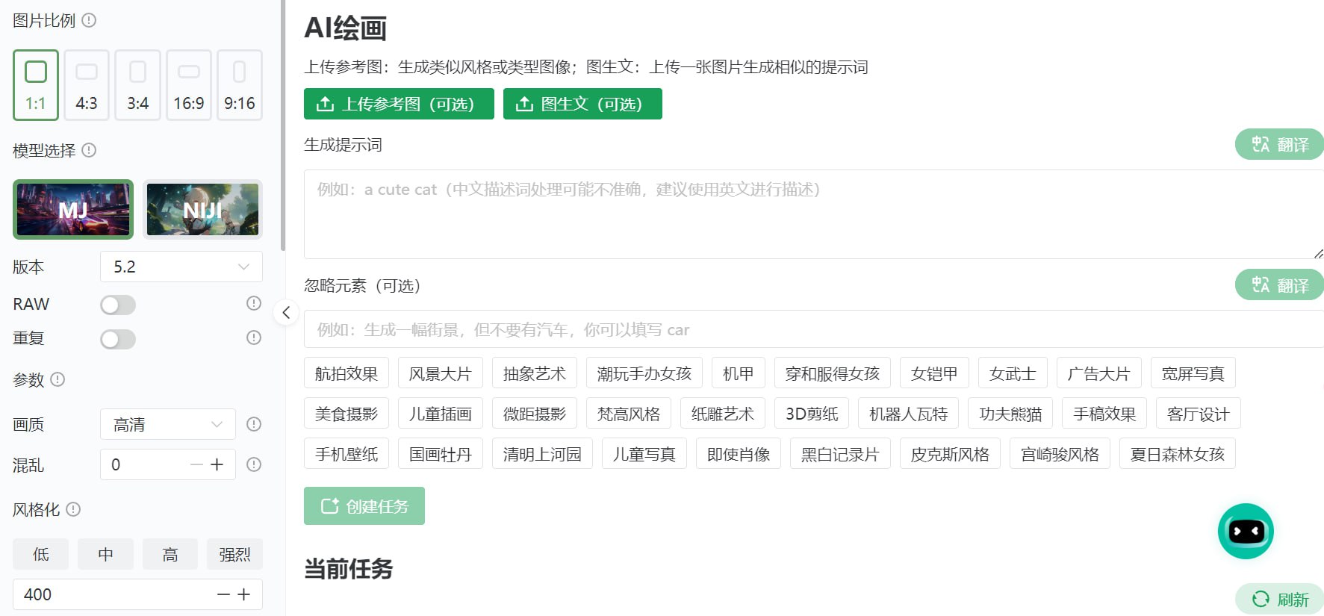Click the info icon next to 参数
1324x616 pixels.
[x=58, y=379]
